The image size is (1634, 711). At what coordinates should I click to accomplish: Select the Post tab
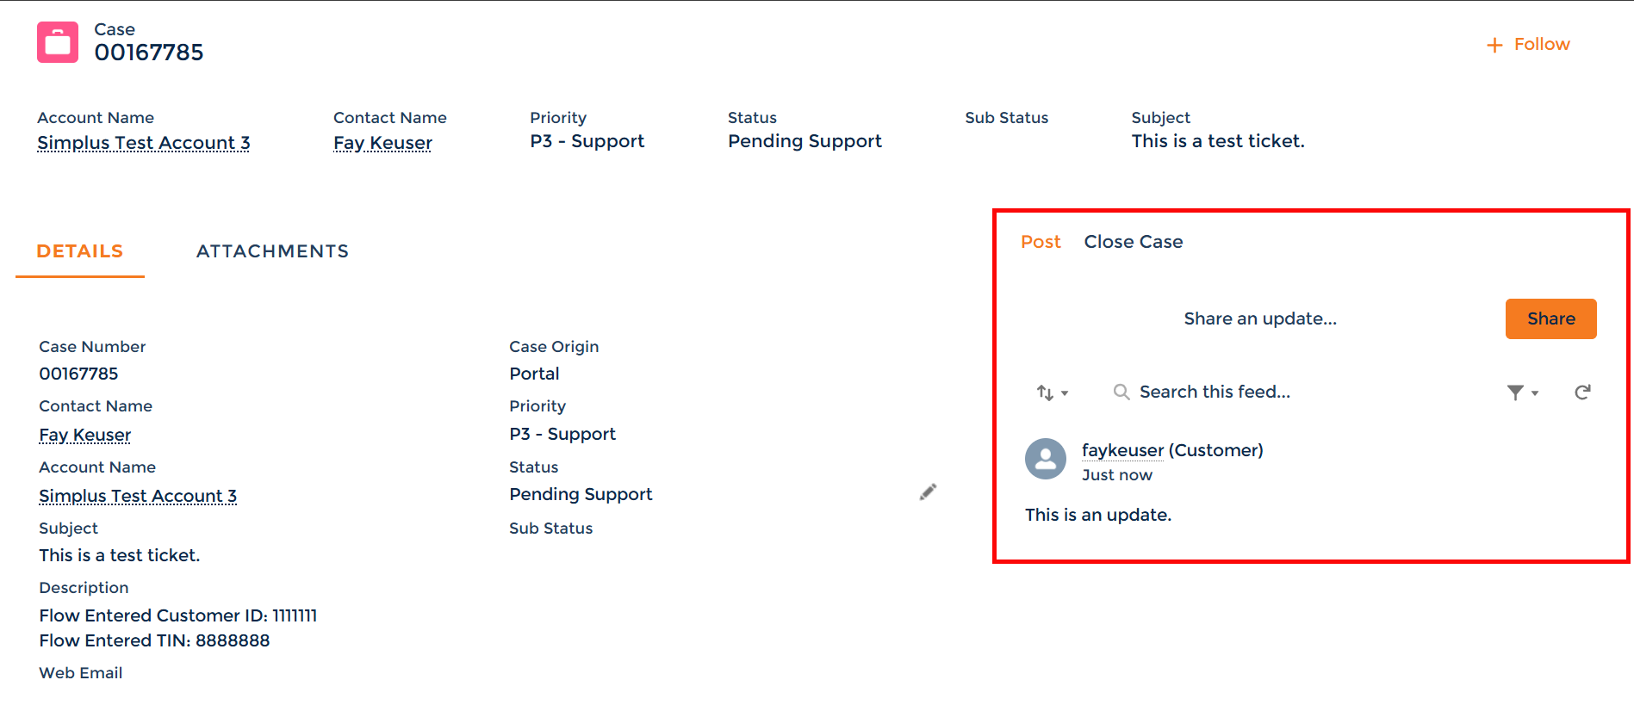[1041, 242]
